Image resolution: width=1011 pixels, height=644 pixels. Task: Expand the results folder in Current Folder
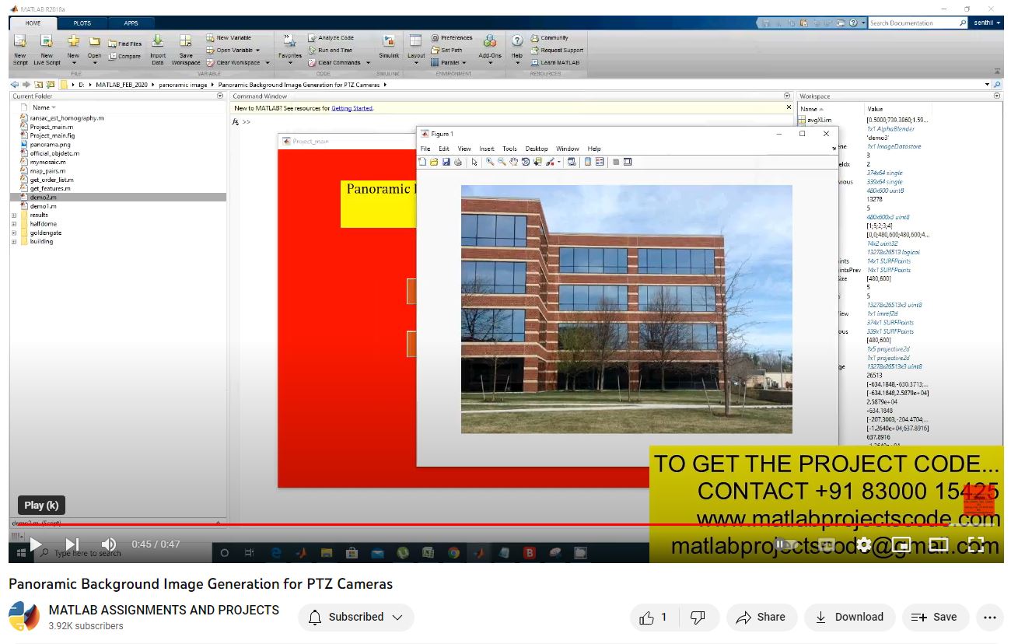tap(14, 215)
